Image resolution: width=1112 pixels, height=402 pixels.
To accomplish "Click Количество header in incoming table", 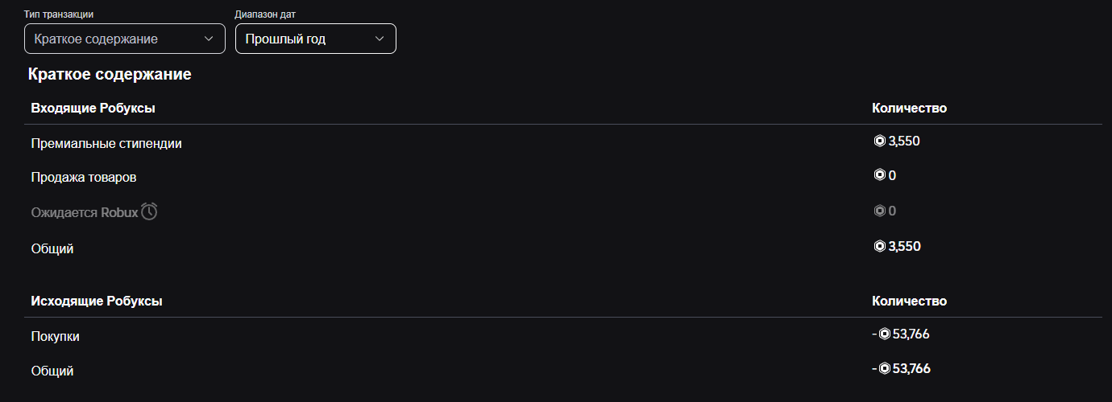I will (909, 108).
